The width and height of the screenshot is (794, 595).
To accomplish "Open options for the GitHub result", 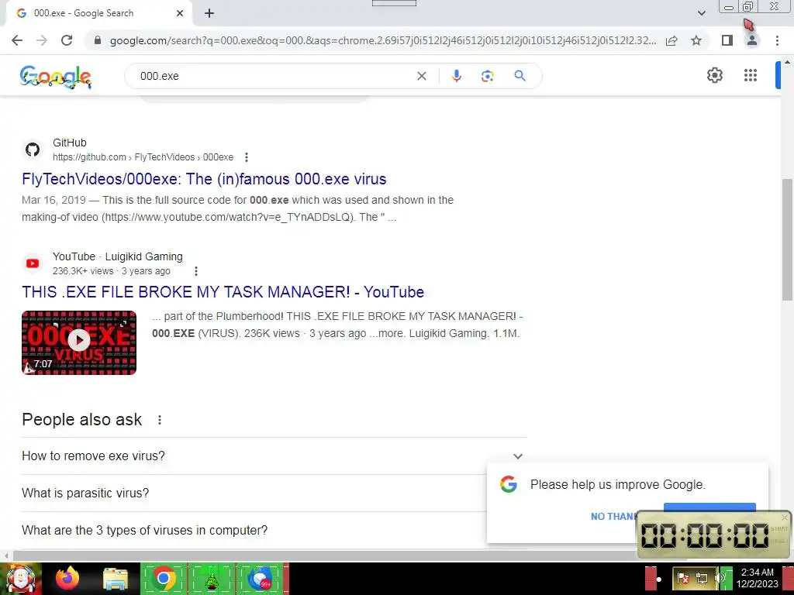I will point(247,157).
